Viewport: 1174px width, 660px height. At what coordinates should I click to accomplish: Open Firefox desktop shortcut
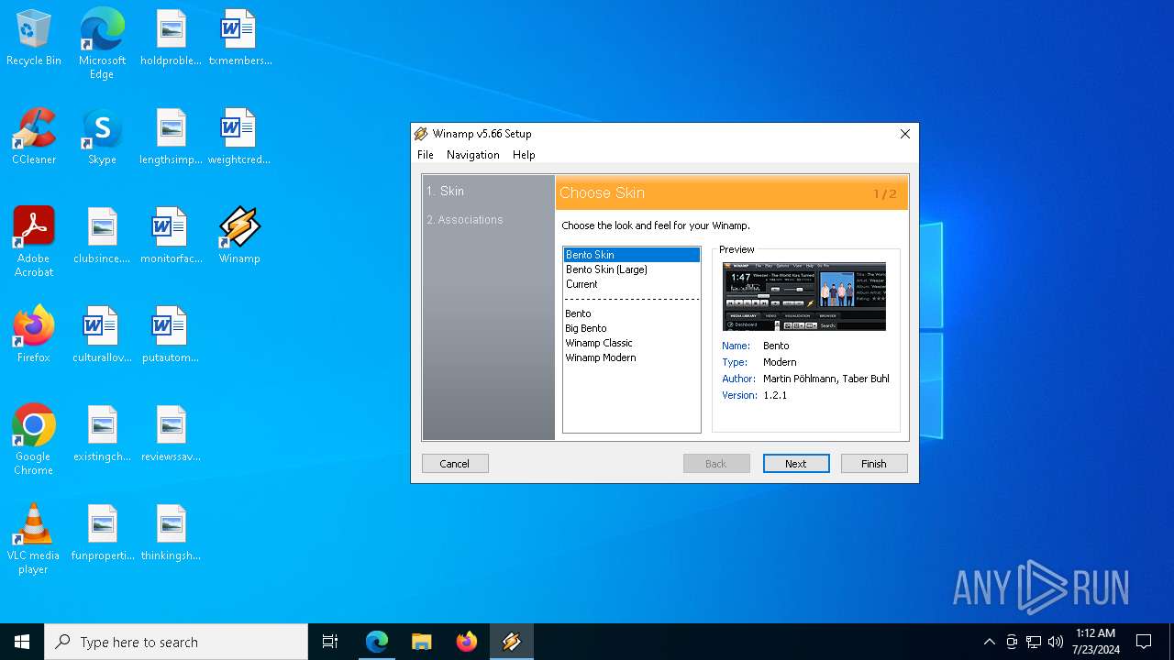pos(34,335)
